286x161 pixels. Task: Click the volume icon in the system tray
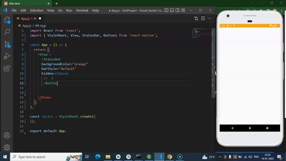(250, 157)
